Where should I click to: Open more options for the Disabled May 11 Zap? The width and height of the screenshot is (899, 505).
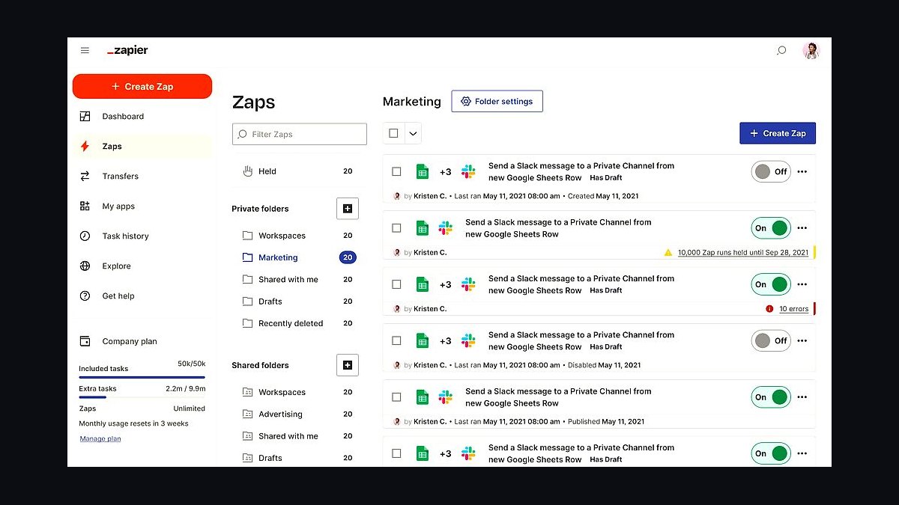[x=802, y=340]
